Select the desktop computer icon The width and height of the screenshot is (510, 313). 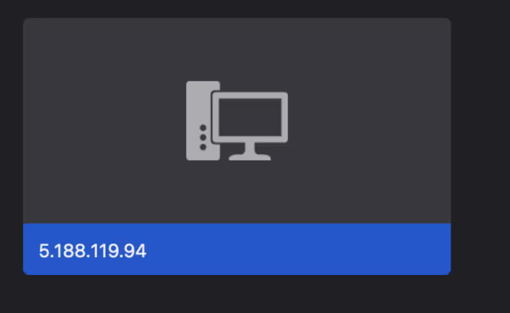coord(237,121)
